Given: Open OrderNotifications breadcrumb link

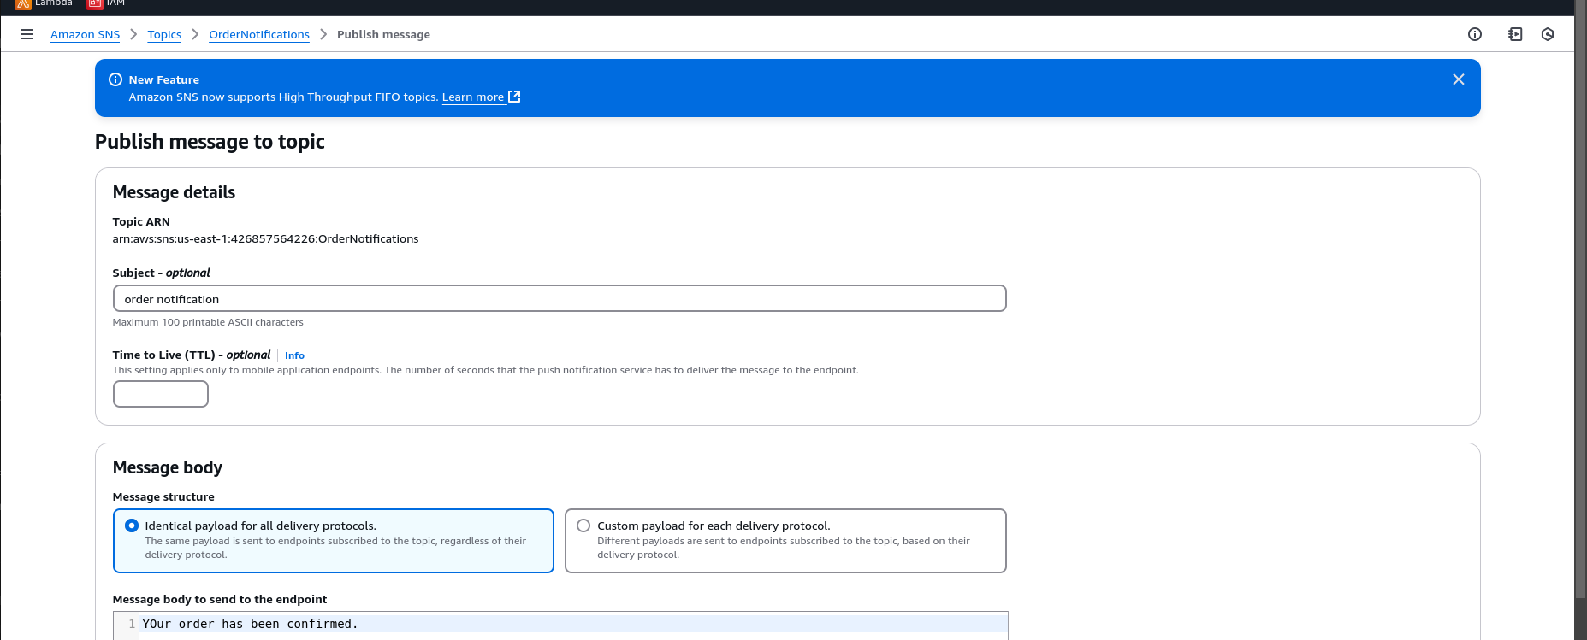Looking at the screenshot, I should (x=258, y=34).
